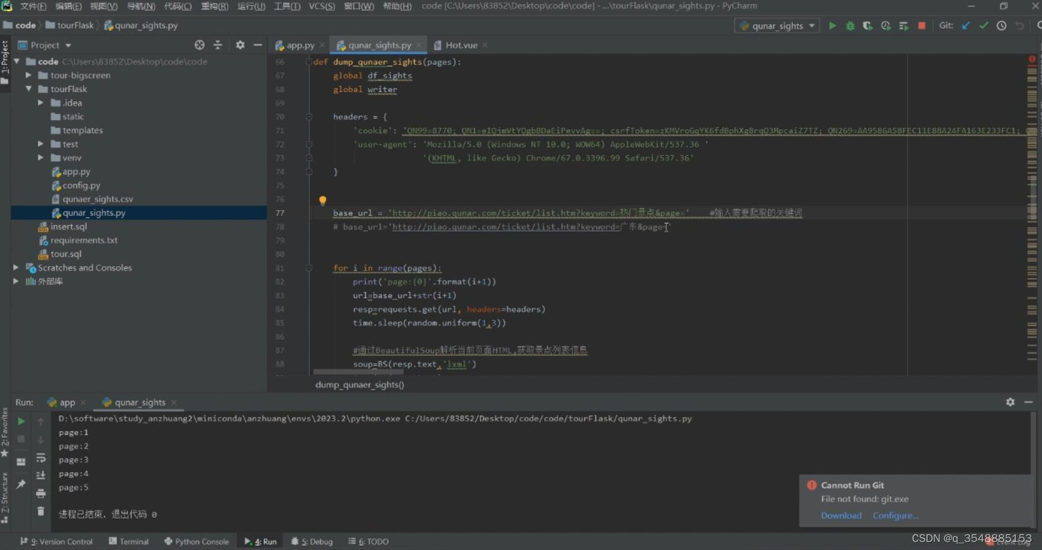1042x550 pixels.
Task: Expand the venv folder
Action: [41, 158]
